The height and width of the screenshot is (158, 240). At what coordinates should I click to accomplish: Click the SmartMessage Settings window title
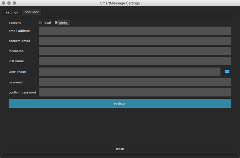(x=120, y=3)
